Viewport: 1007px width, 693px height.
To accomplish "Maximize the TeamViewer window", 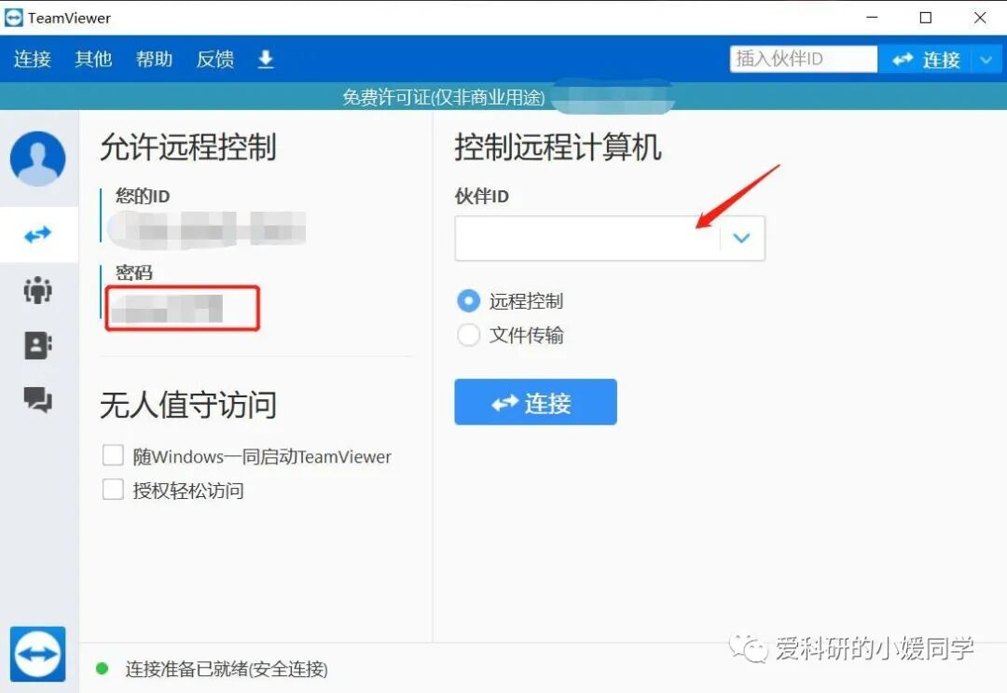I will 926,18.
